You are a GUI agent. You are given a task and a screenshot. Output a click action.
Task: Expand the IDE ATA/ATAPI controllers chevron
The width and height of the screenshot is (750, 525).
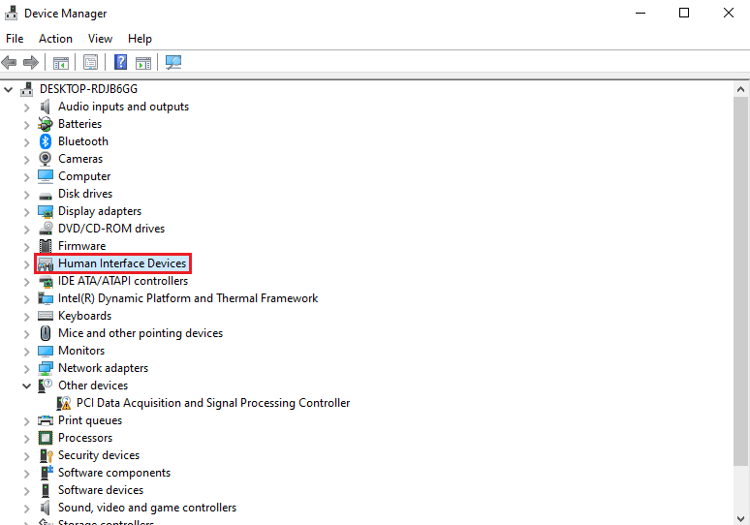point(27,282)
